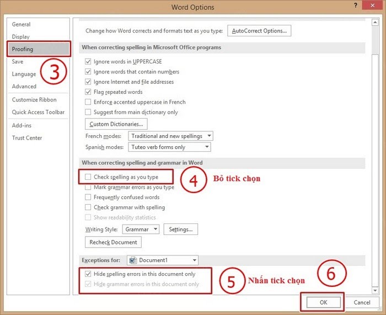Viewport: 386px width, 315px height.
Task: Open the Writing Style dropdown
Action: [141, 229]
